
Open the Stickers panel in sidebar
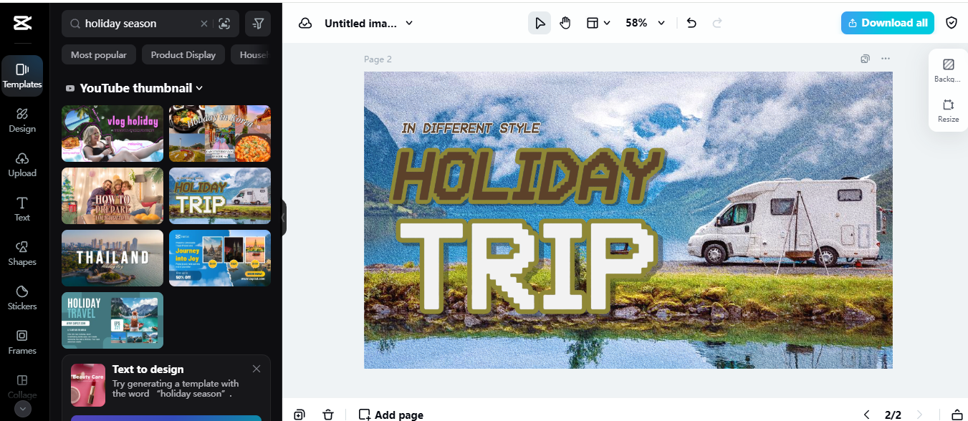coord(22,296)
